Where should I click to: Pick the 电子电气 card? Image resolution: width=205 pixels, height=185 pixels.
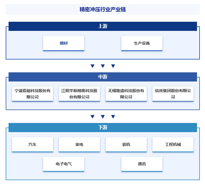click(x=64, y=164)
